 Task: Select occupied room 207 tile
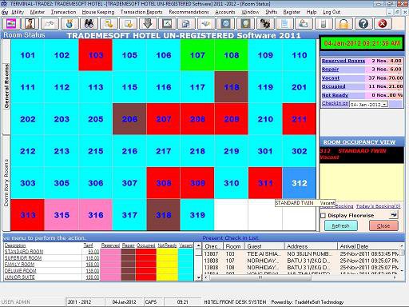(163, 119)
